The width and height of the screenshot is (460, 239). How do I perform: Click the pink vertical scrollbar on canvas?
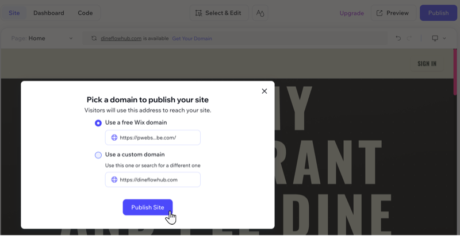point(455,72)
